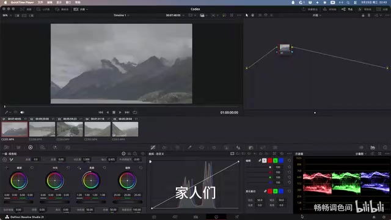Open the Color Wheels palette icon
The image size is (391, 220).
click(x=31, y=147)
